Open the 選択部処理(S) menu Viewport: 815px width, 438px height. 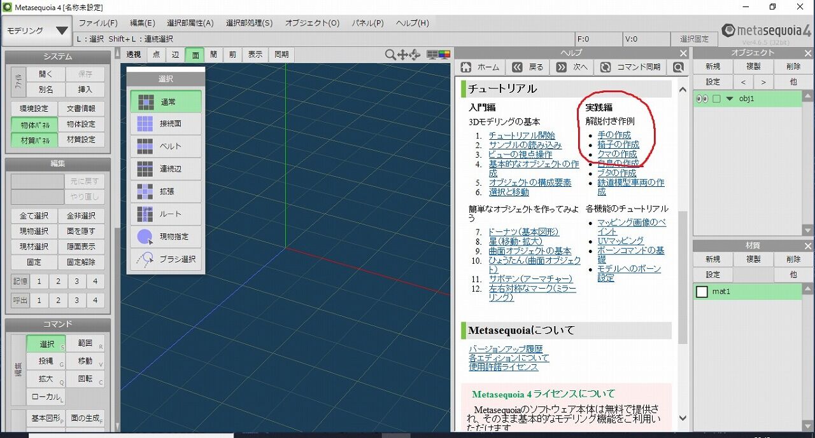249,23
